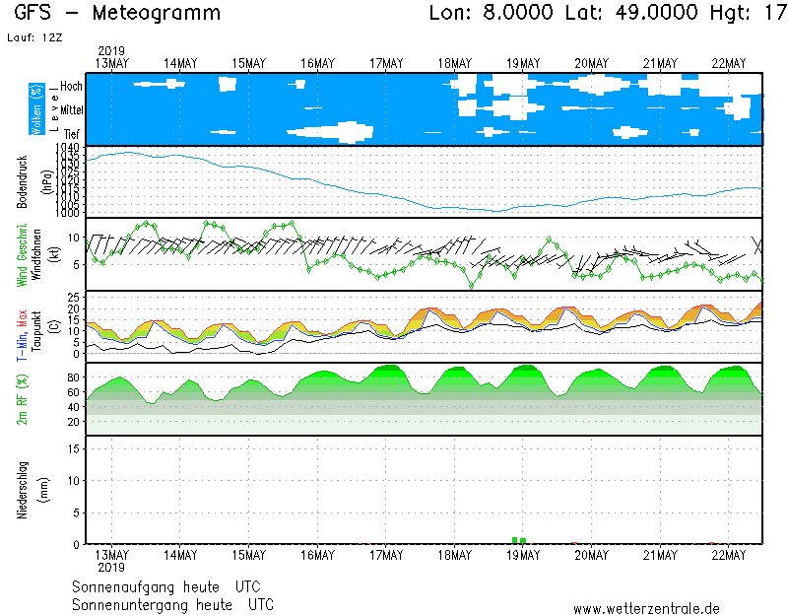Image resolution: width=788 pixels, height=616 pixels.
Task: Click "20MAY" on the top date axis
Action: point(592,64)
